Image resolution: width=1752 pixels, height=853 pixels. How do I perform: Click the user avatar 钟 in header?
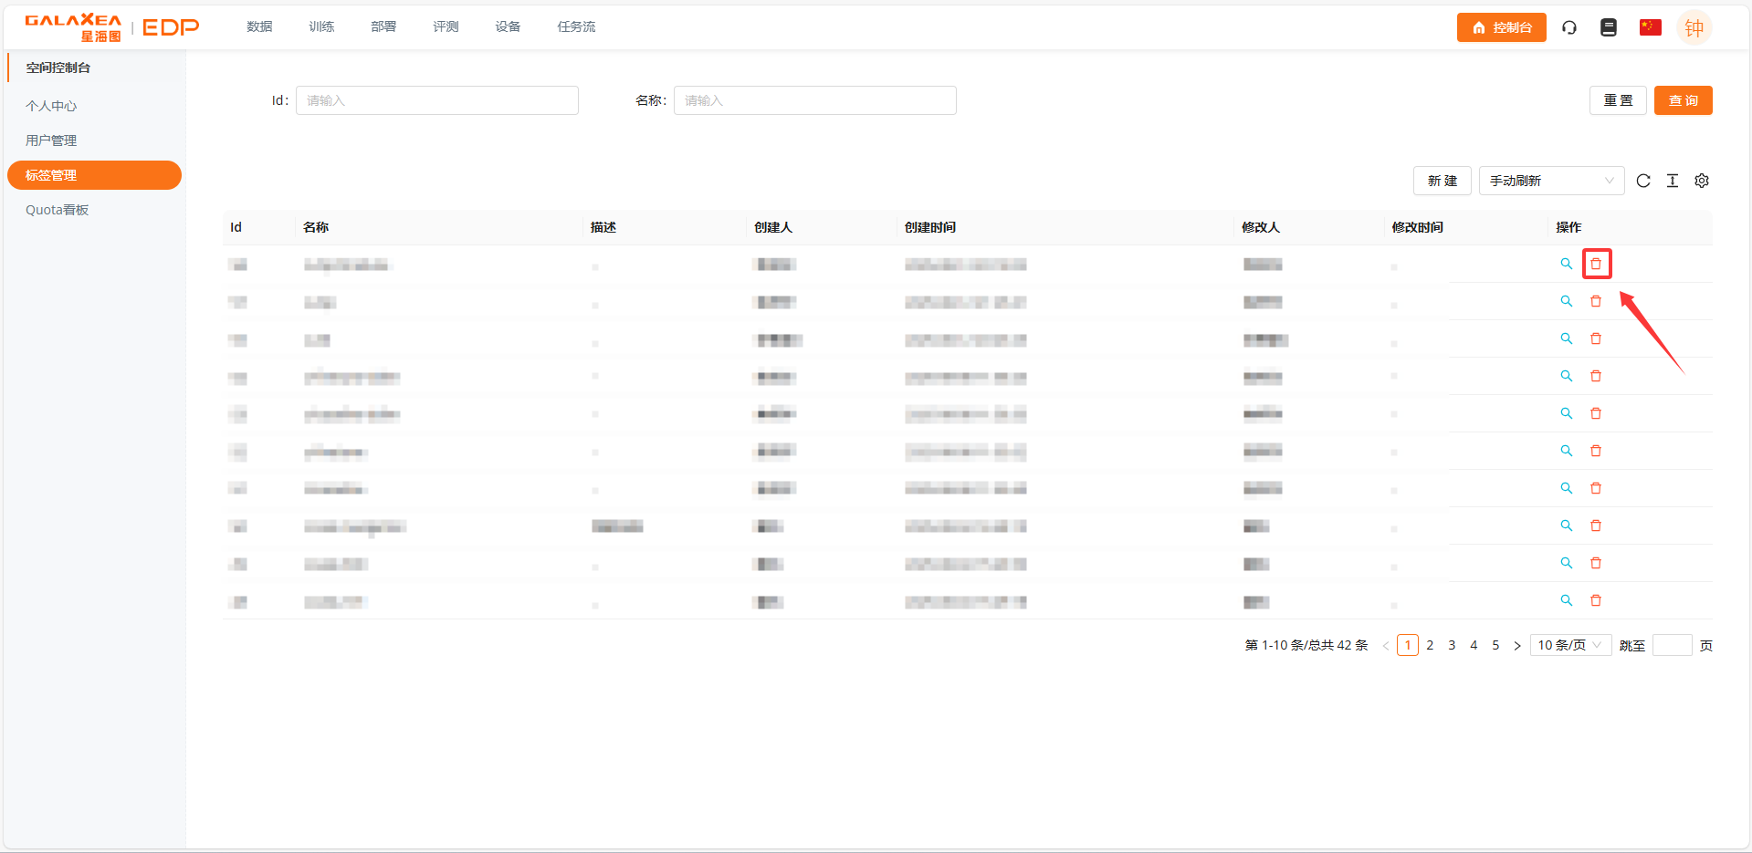[x=1694, y=27]
